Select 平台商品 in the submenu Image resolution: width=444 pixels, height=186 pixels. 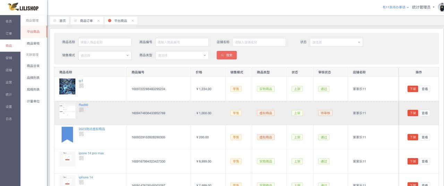tap(33, 32)
